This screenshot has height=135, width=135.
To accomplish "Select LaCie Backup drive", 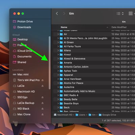I will point(24,103).
